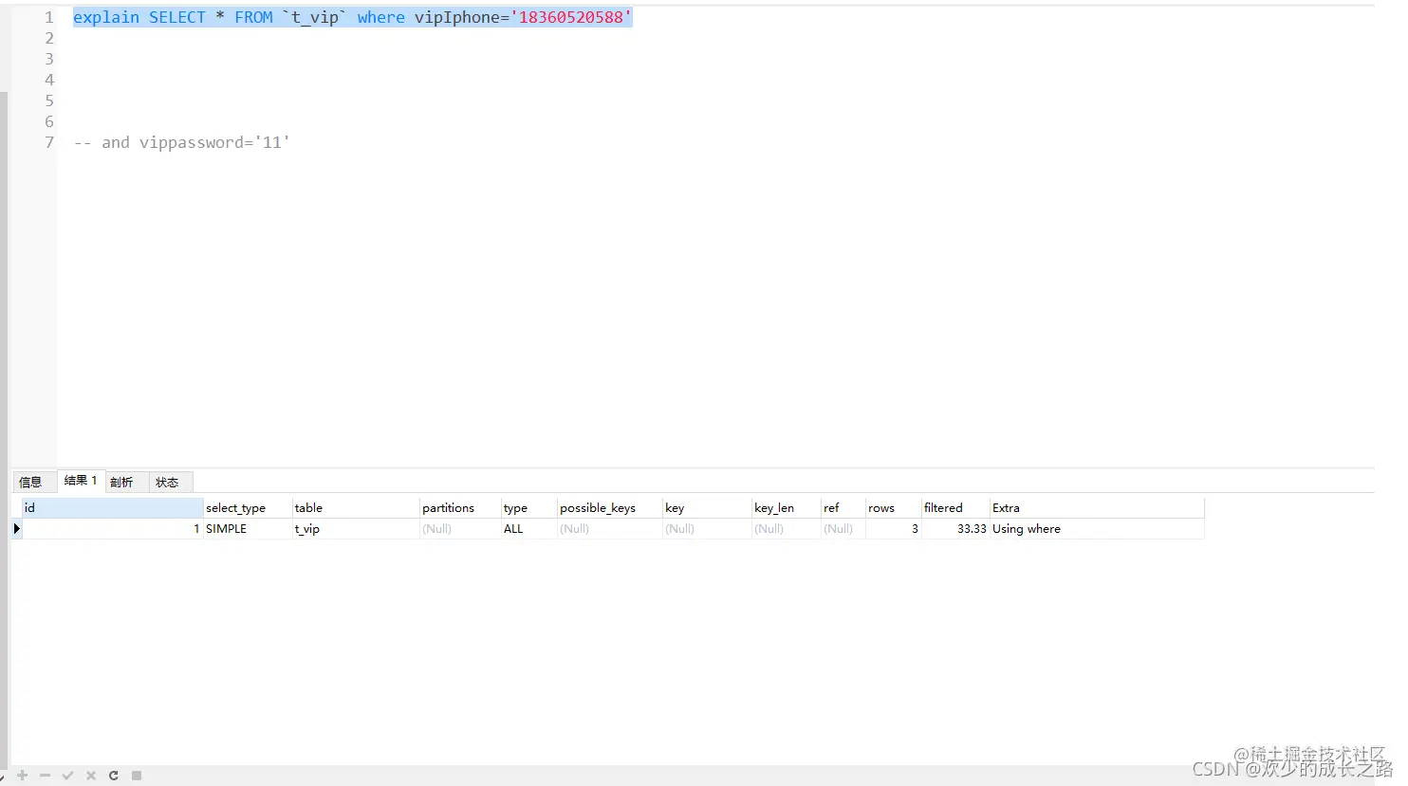The height and width of the screenshot is (786, 1408).
Task: Click the id column header
Action: pos(113,508)
